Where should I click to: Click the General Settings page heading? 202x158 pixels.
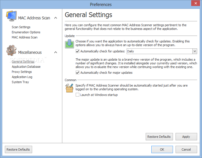click(88, 15)
